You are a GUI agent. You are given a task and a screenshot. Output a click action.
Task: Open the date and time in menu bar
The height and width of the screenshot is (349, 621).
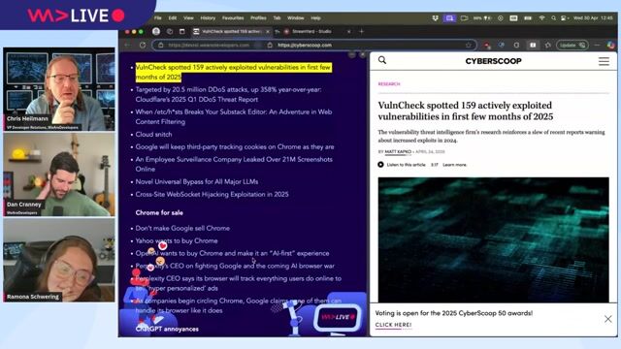coord(593,18)
